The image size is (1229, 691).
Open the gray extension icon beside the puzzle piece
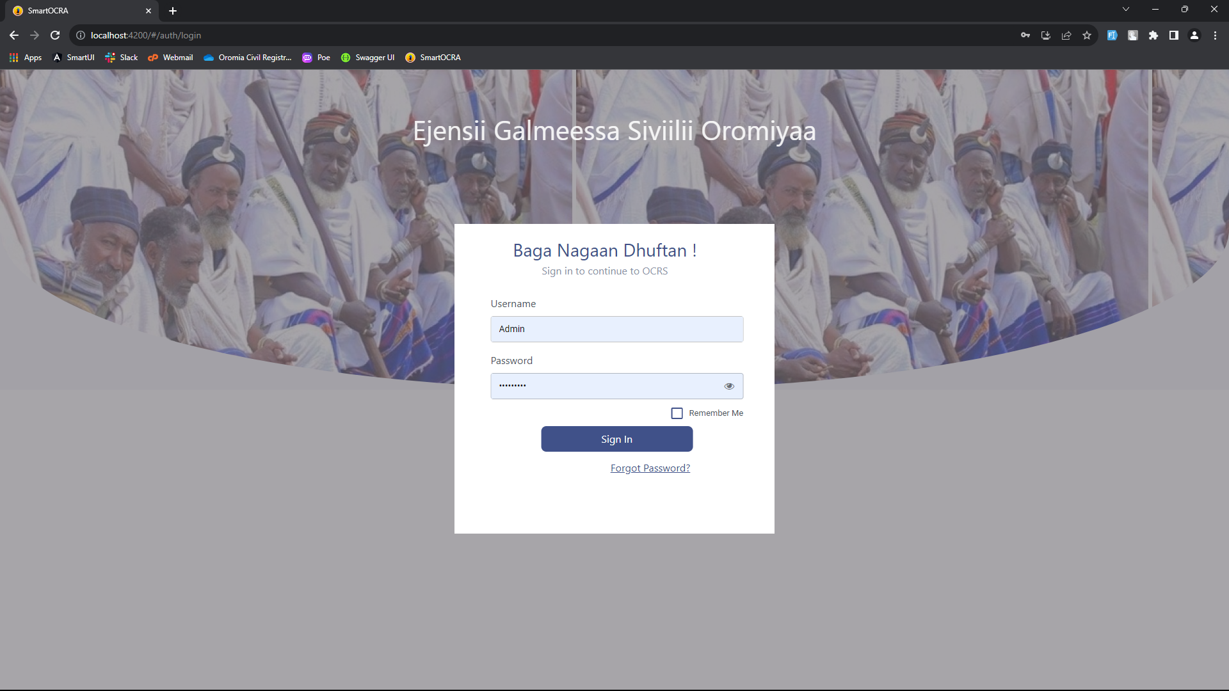(x=1133, y=35)
